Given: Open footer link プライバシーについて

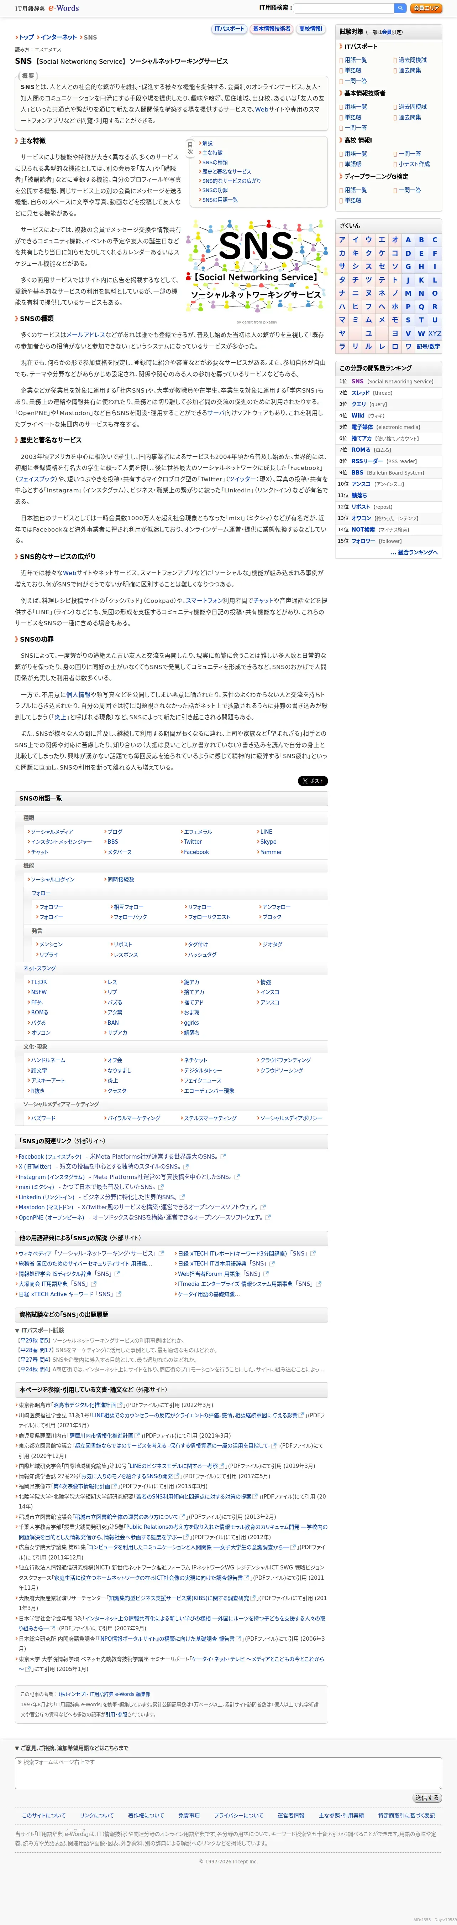Looking at the screenshot, I should 238,1816.
